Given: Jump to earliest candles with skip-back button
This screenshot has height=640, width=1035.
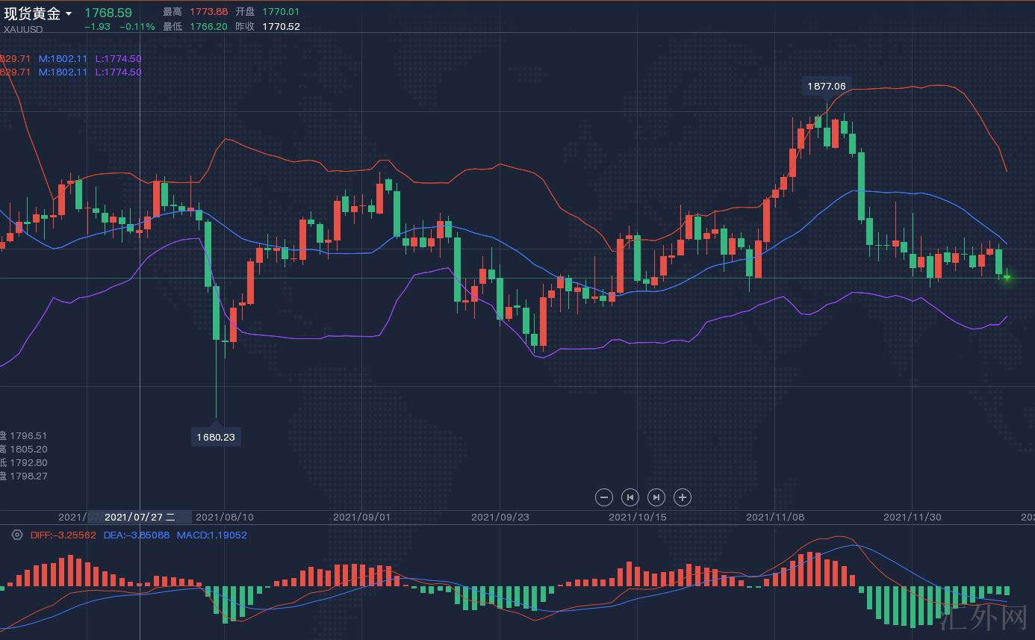Looking at the screenshot, I should pyautogui.click(x=630, y=497).
